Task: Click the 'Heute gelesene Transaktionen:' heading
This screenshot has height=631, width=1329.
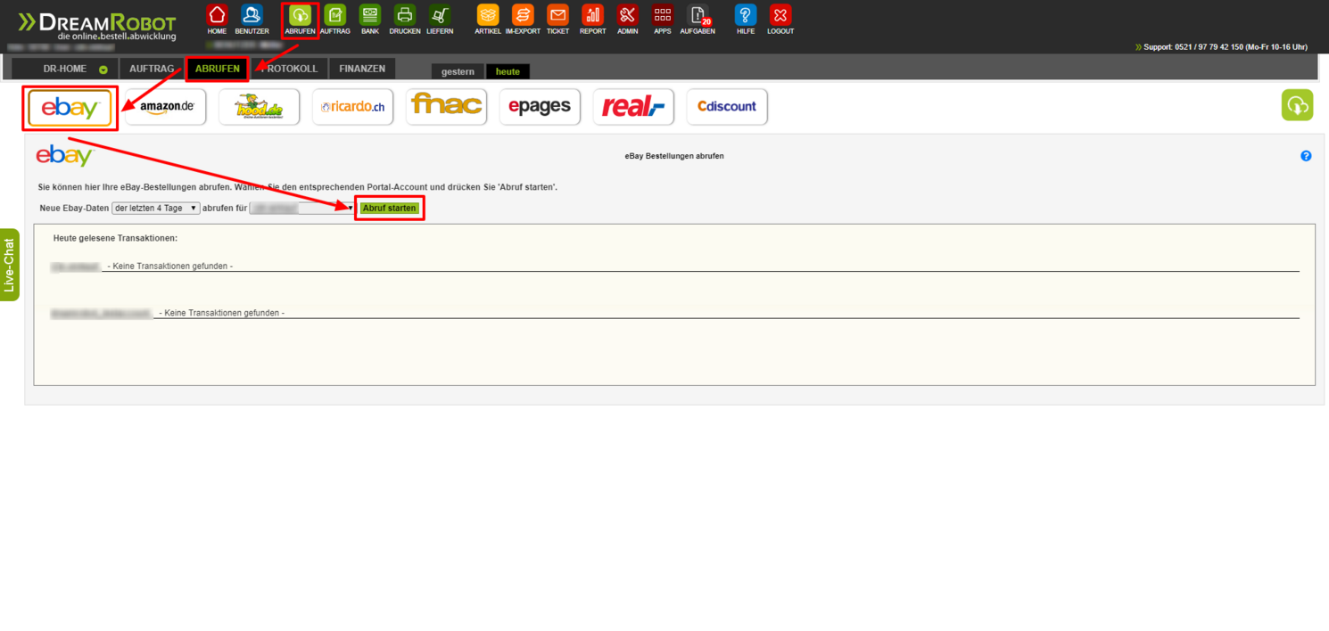Action: coord(115,239)
